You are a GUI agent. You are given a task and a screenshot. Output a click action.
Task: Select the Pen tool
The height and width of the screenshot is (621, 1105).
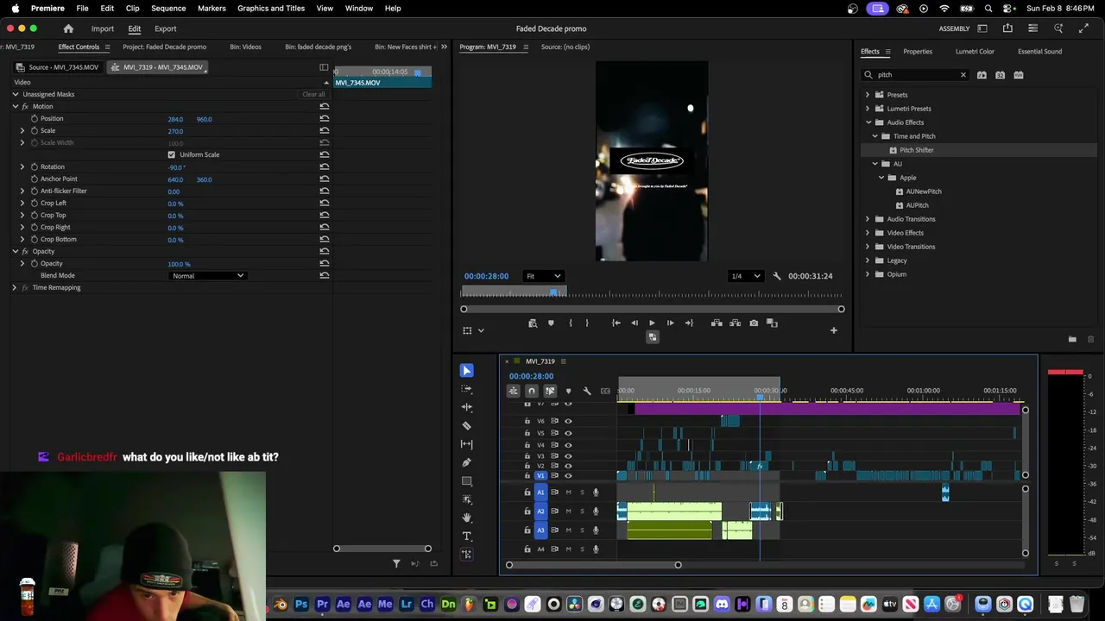point(467,462)
